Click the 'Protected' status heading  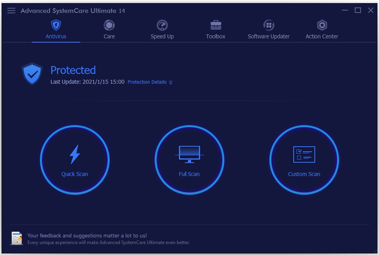point(73,70)
